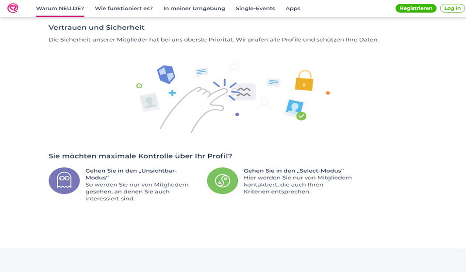Open the Apps menu item

click(293, 8)
